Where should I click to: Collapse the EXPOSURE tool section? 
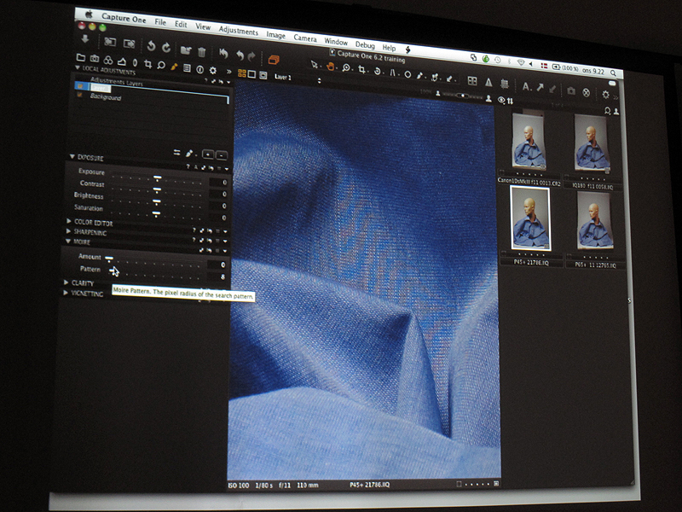[72, 157]
